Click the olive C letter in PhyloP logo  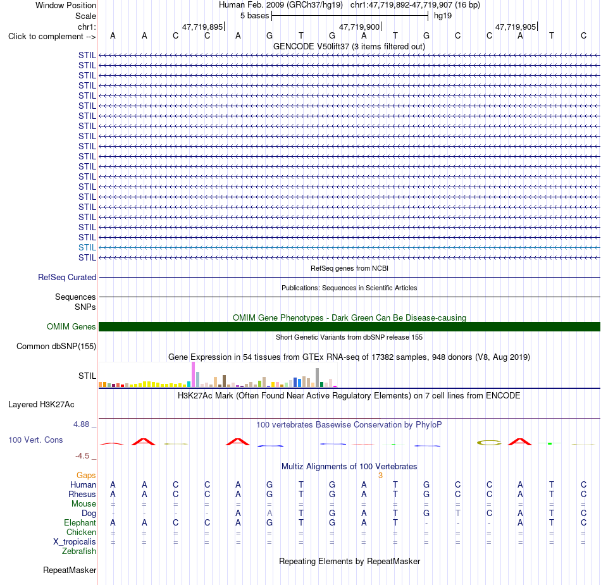[489, 443]
